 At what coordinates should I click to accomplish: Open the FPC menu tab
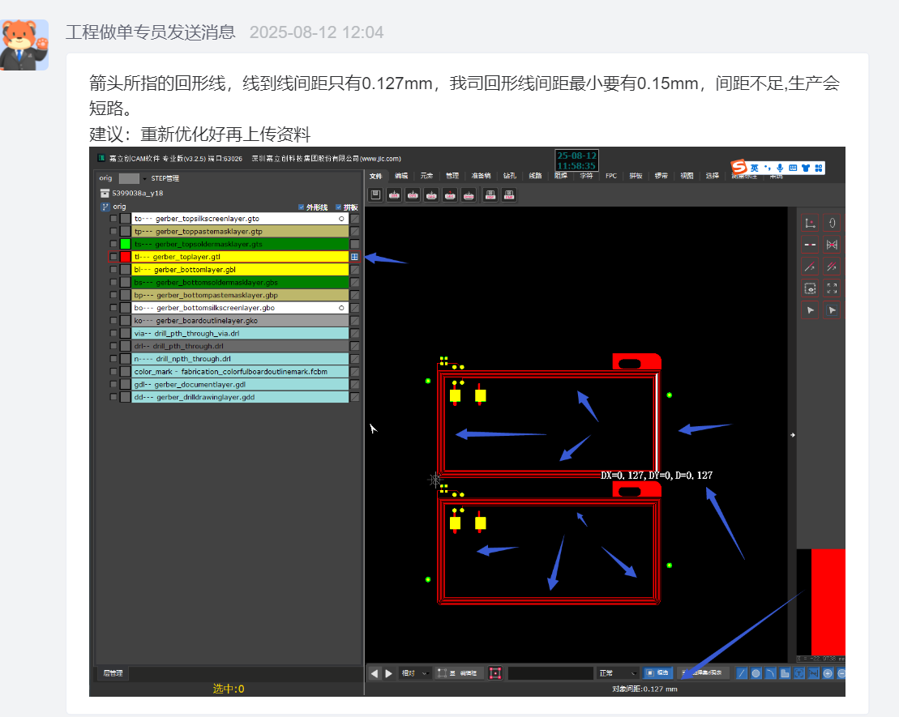coord(610,176)
